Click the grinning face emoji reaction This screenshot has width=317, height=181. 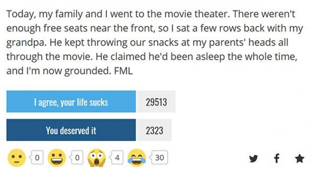pyautogui.click(x=57, y=158)
